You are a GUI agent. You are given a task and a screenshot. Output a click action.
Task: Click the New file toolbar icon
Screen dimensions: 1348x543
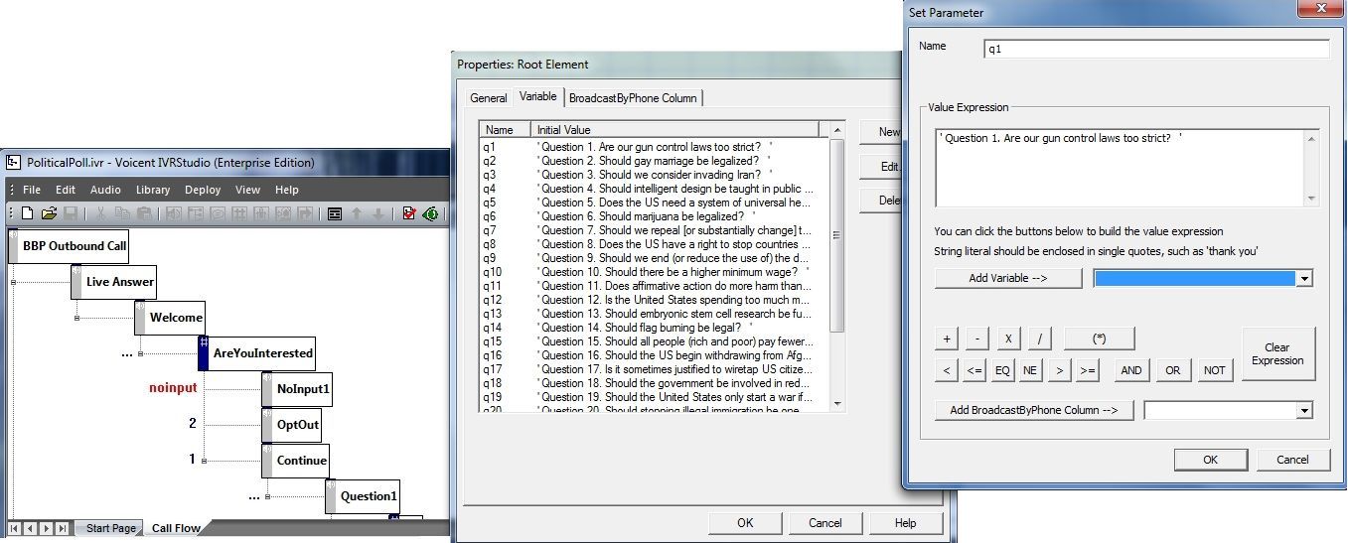pos(28,213)
